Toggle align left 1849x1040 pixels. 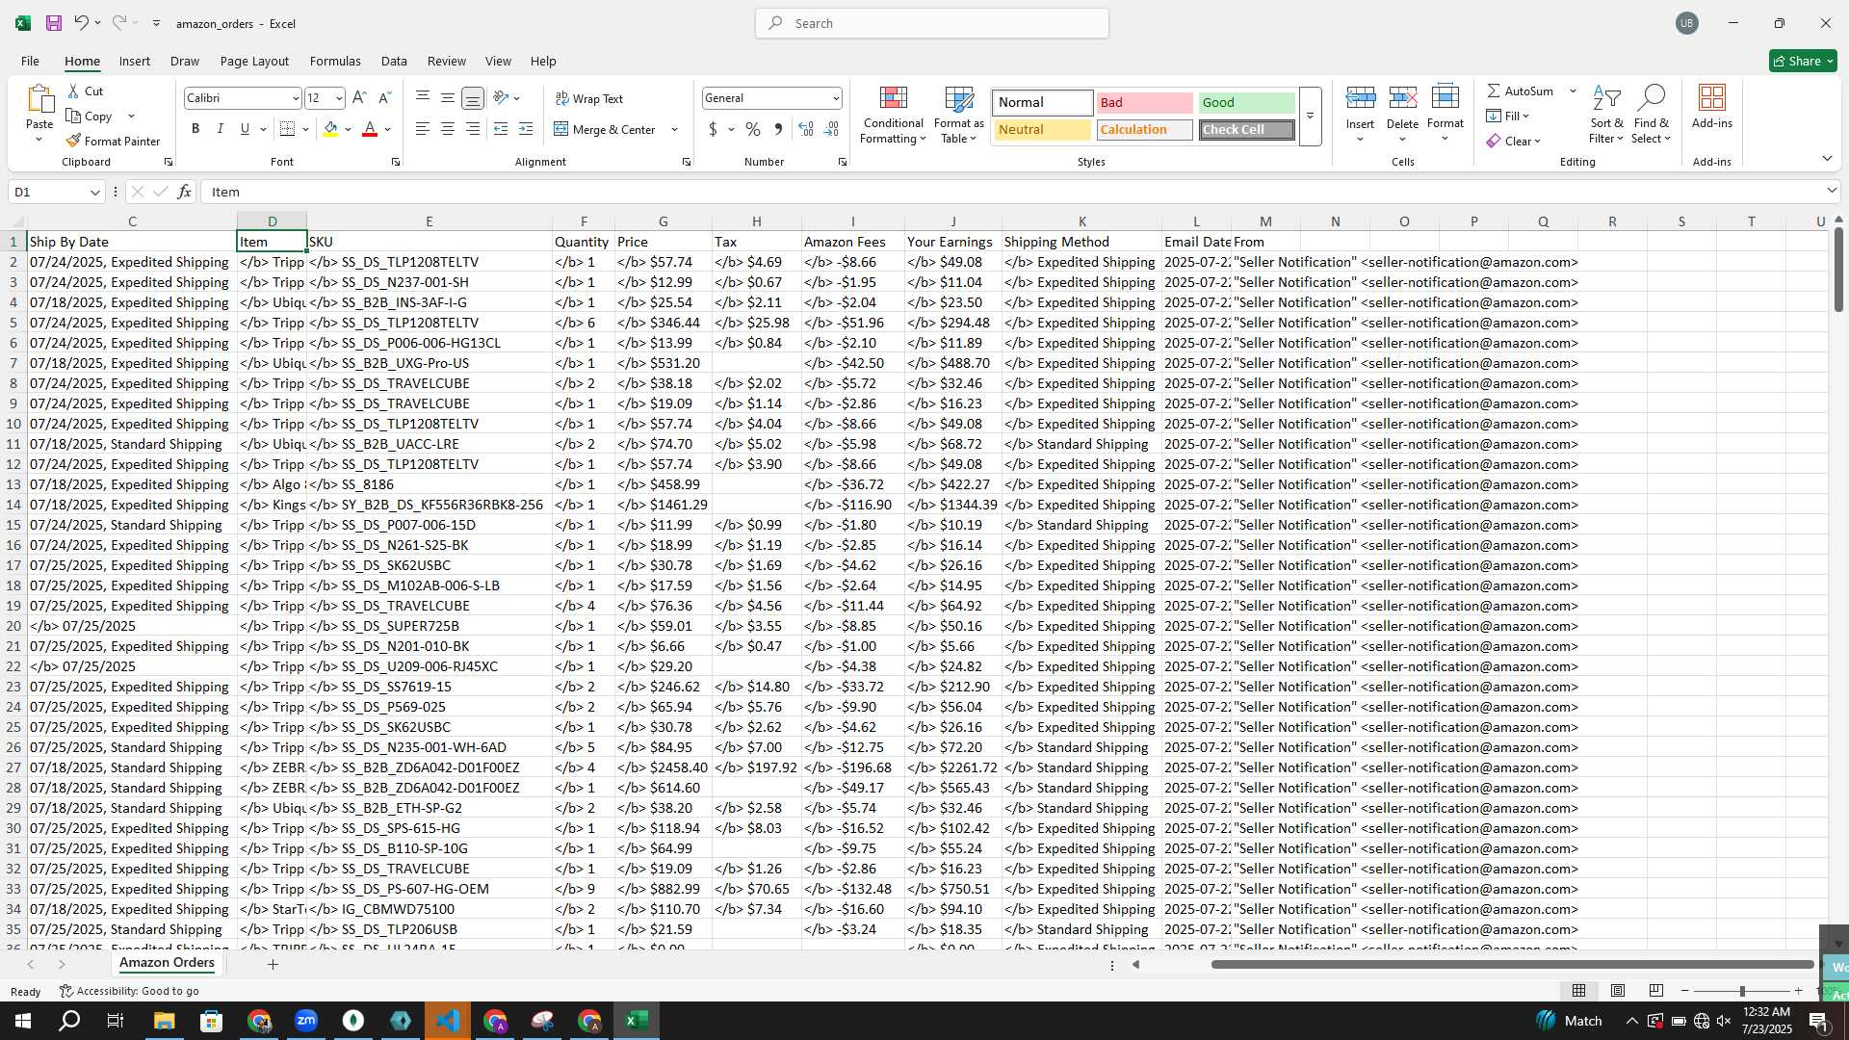(423, 129)
